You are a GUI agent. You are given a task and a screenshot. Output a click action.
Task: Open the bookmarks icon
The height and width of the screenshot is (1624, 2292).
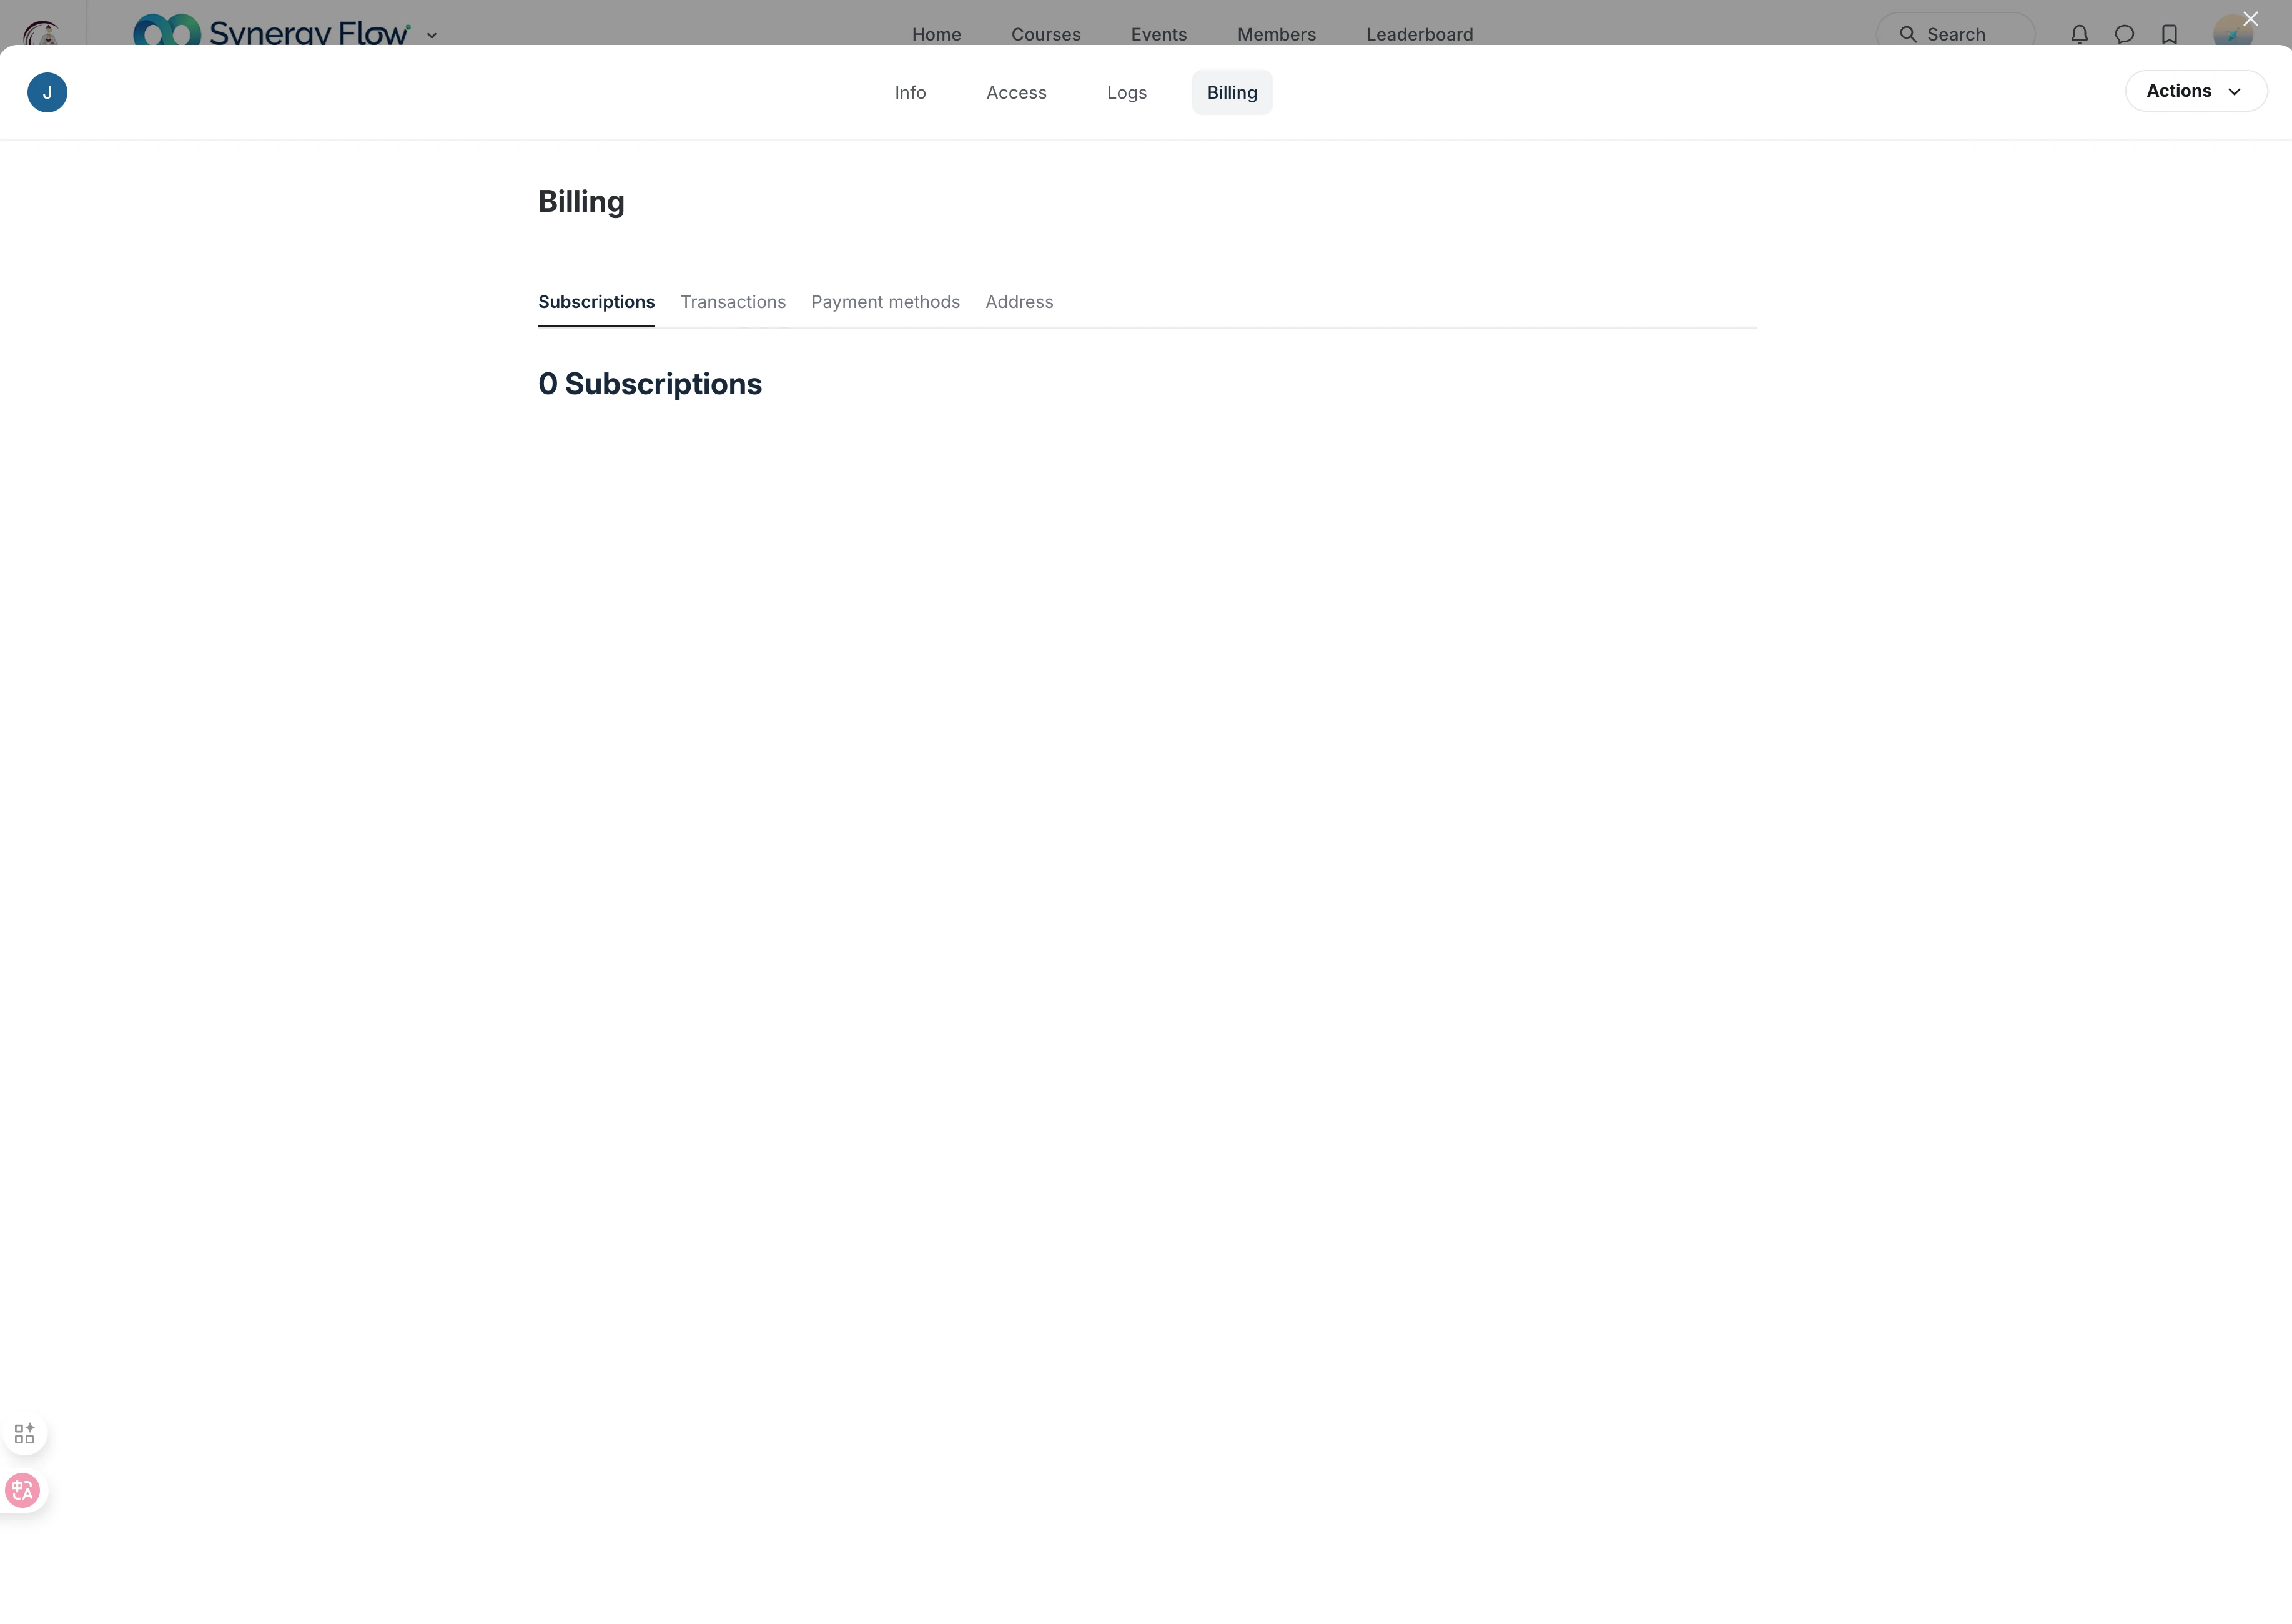2169,34
